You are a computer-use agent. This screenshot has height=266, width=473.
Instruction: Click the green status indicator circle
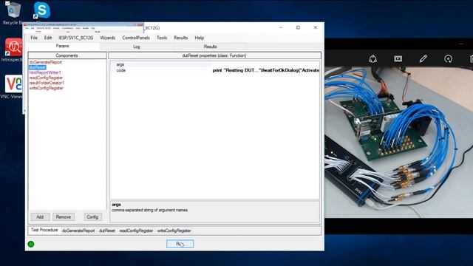point(31,244)
